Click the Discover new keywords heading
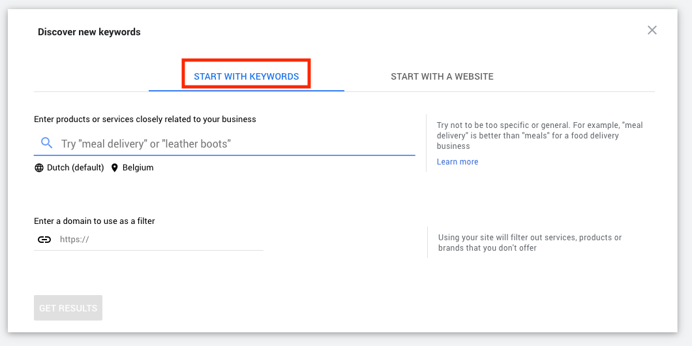 pos(89,32)
